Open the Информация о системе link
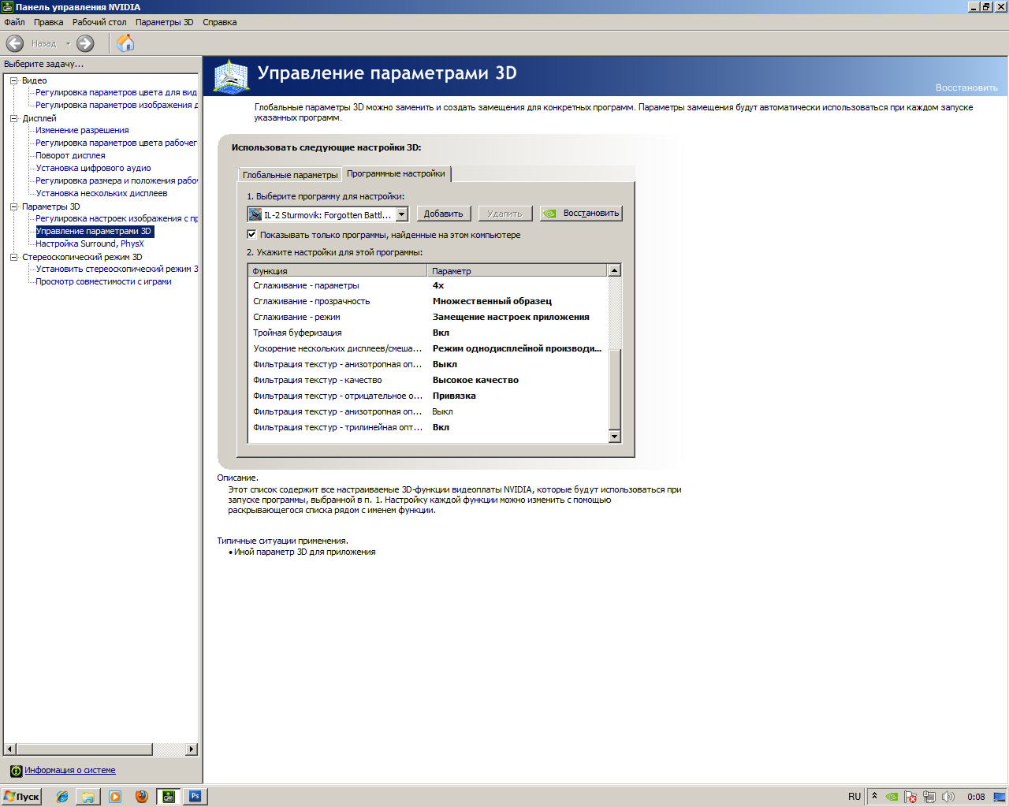Viewport: 1009px width, 807px height. click(x=70, y=771)
